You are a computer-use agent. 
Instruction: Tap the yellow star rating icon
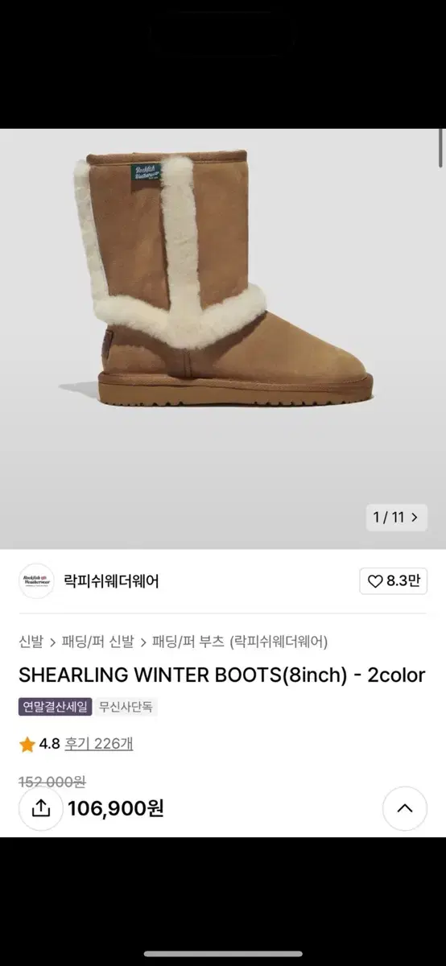[27, 744]
